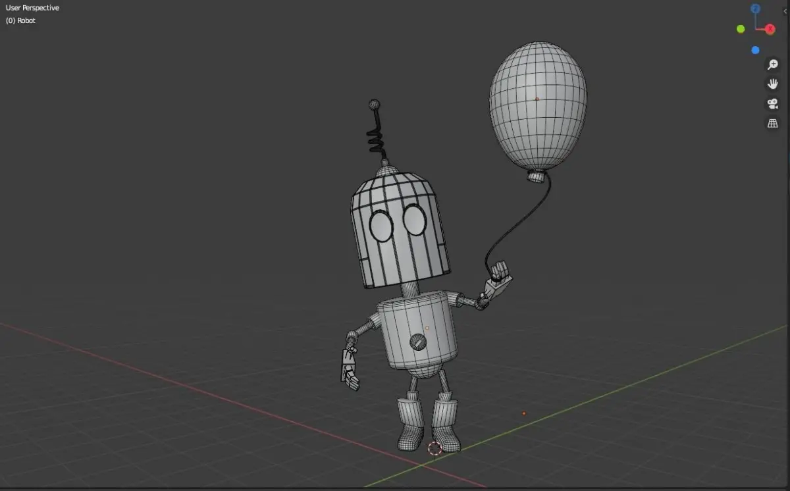The width and height of the screenshot is (790, 491).
Task: Click the orange origin point on the balloon
Action: click(537, 99)
